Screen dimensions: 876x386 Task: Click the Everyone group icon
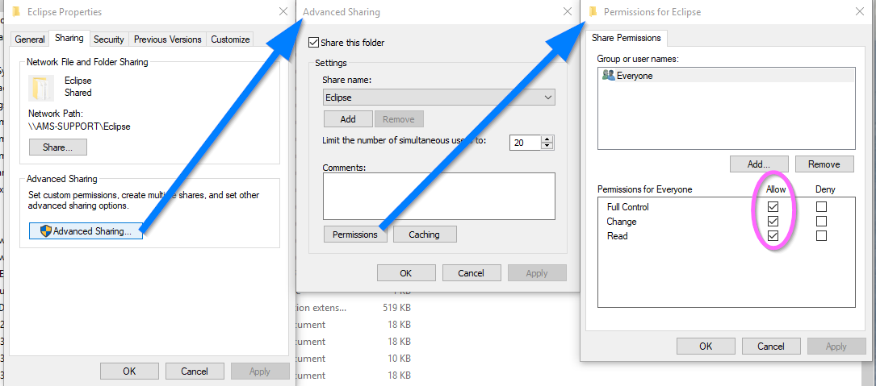tap(608, 75)
